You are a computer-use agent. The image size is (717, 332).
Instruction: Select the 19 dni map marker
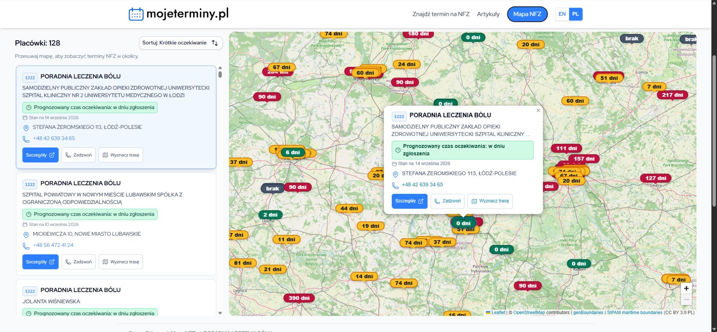click(371, 226)
